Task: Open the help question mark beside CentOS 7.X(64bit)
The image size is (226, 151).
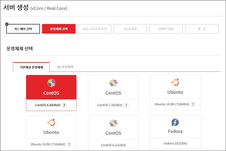Action: click(126, 105)
